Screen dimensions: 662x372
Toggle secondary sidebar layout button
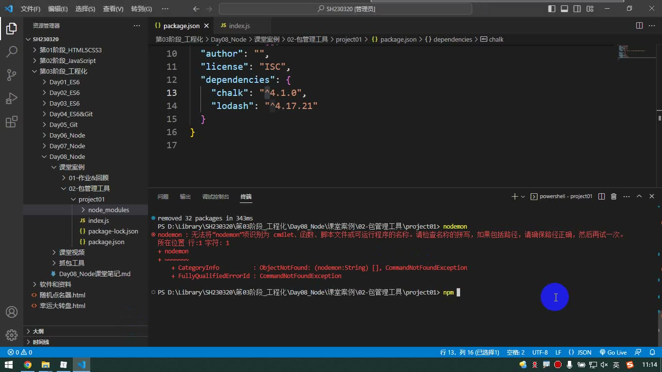point(577,9)
